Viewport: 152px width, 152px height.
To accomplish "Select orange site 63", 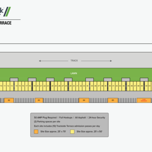I will 39,100.
